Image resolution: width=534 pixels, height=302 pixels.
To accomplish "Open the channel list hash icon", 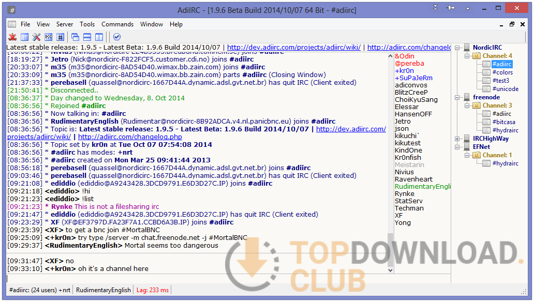I will tap(60, 37).
